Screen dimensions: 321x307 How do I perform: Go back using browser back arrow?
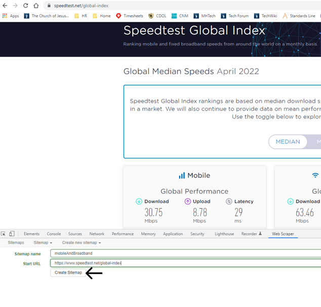coord(5,6)
